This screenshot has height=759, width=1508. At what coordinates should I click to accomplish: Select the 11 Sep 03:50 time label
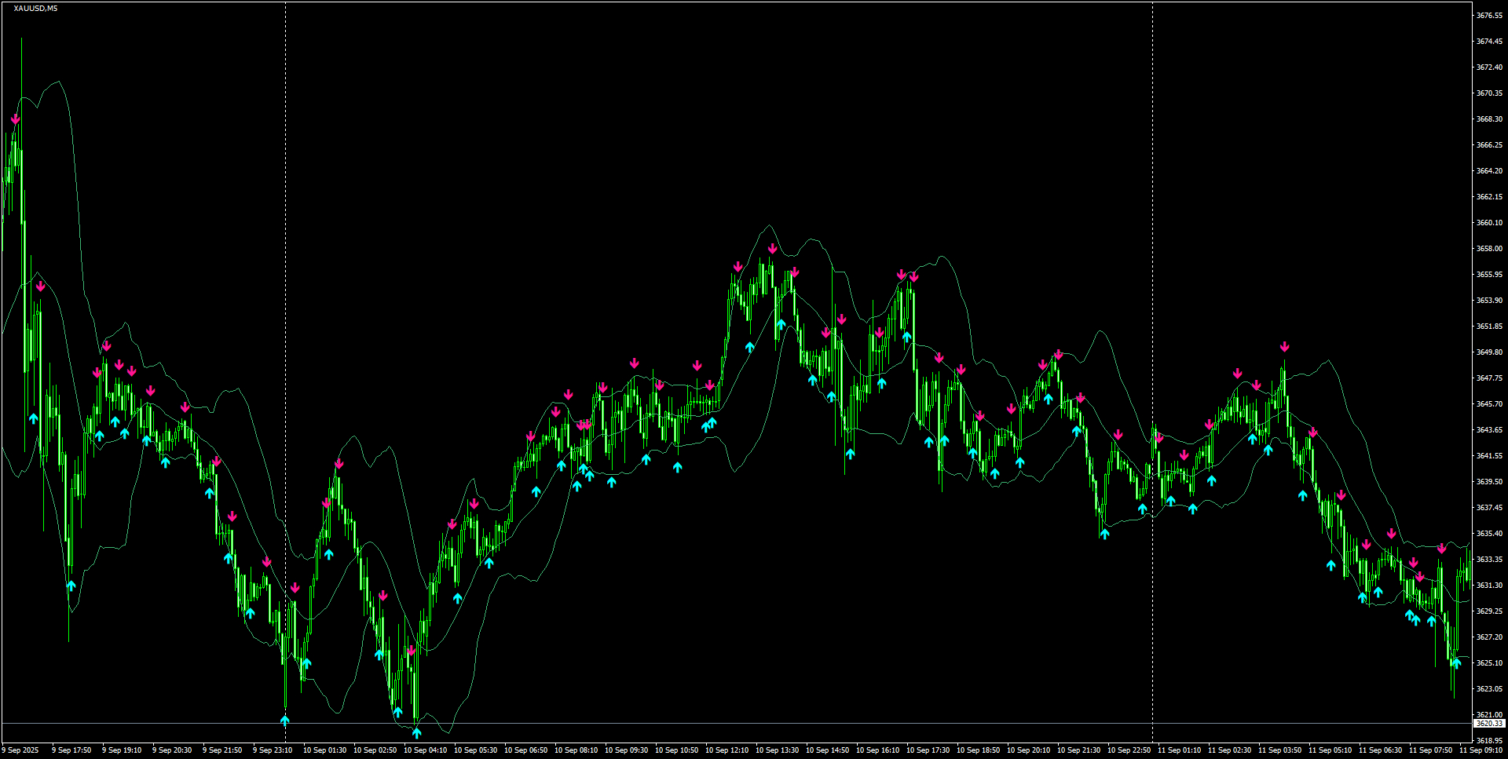tap(1279, 750)
